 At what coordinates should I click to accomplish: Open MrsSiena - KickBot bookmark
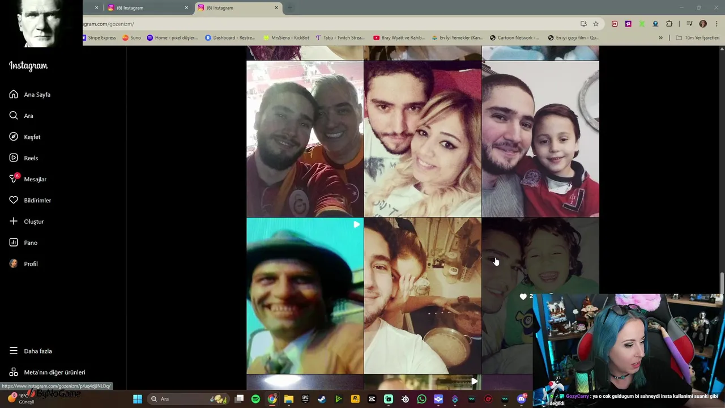click(x=286, y=38)
